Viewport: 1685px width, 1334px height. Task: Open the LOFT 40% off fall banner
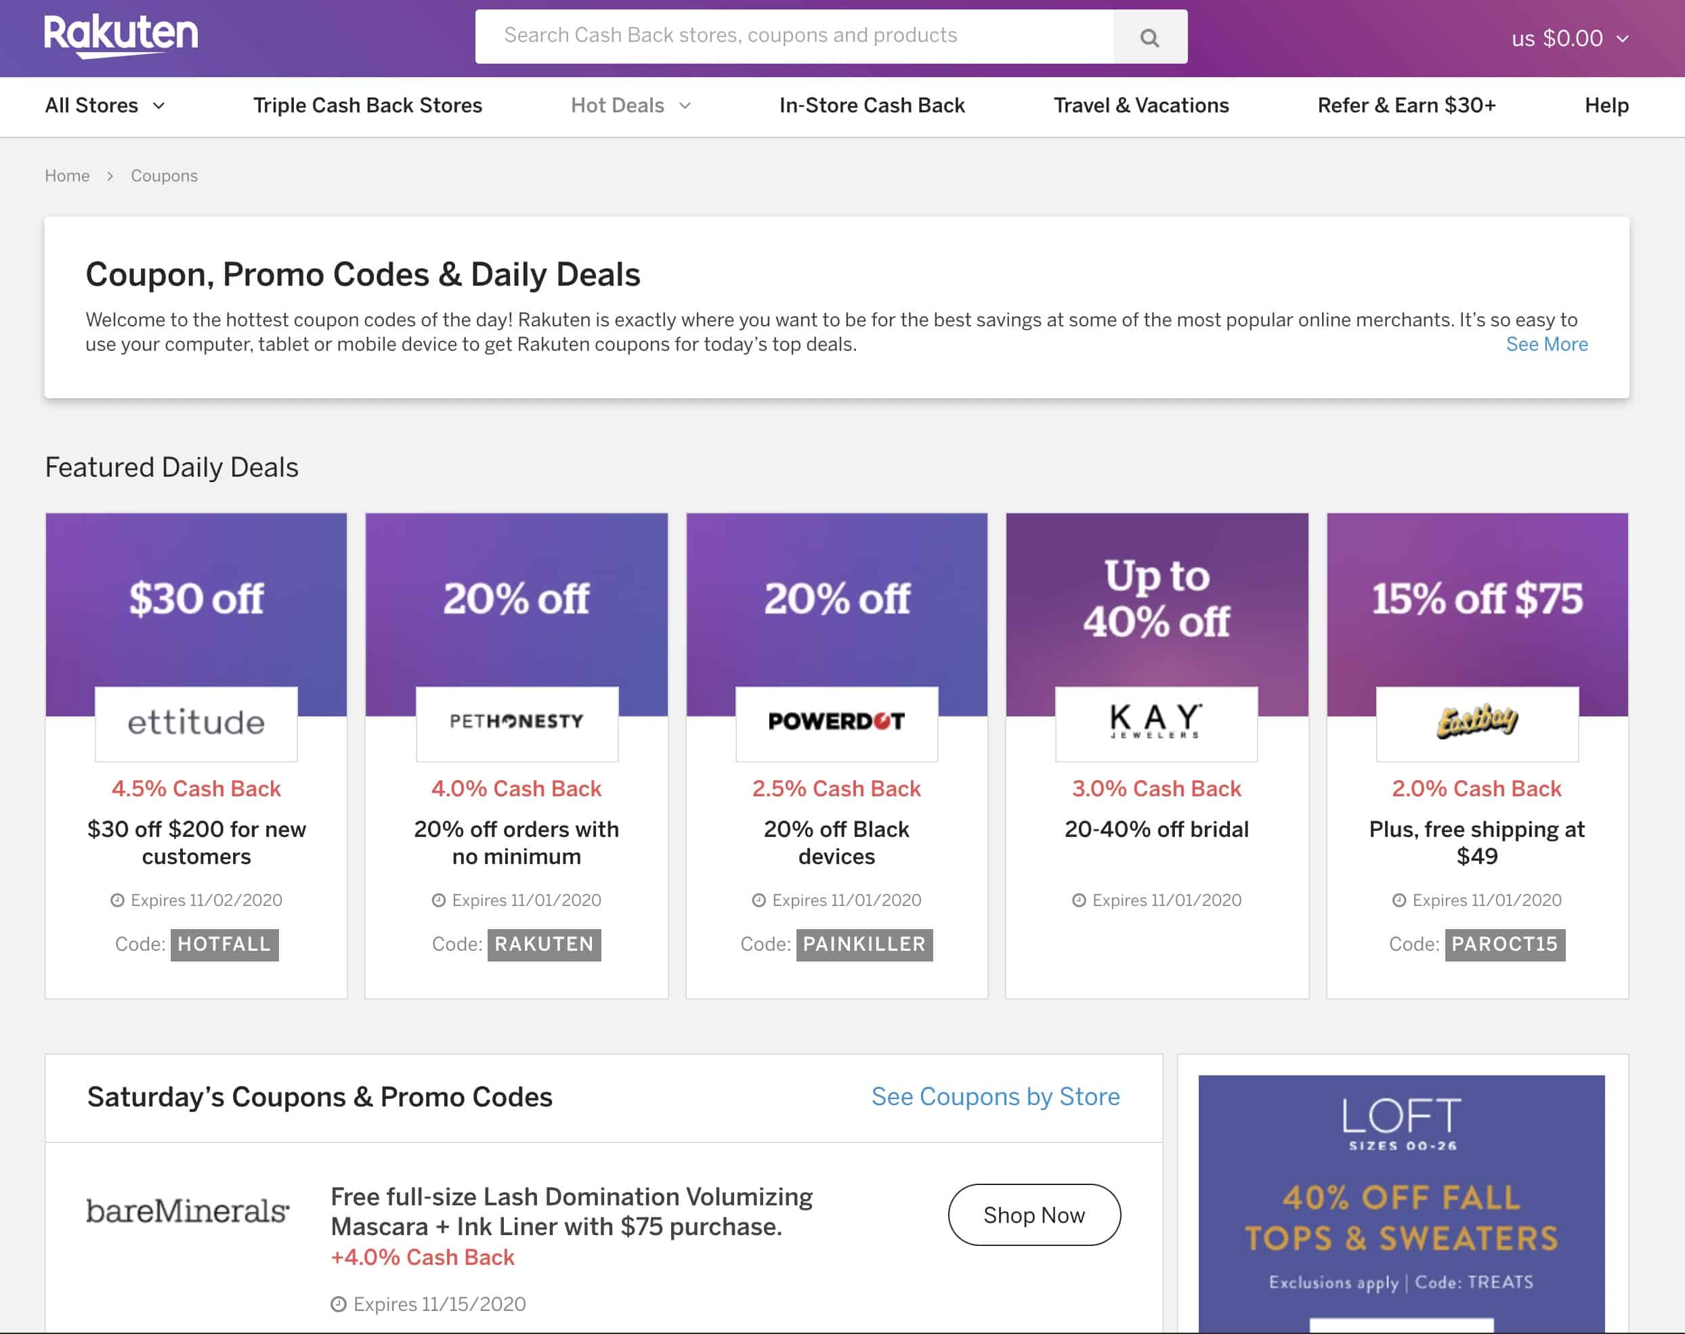(x=1401, y=1203)
